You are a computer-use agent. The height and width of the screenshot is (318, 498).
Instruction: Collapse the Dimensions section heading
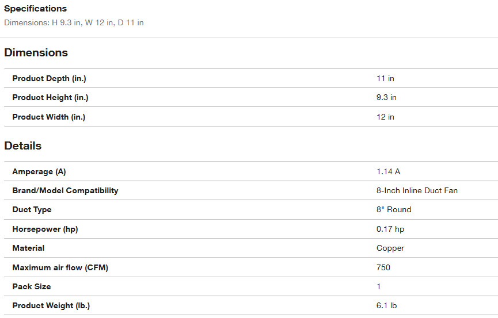coord(36,53)
